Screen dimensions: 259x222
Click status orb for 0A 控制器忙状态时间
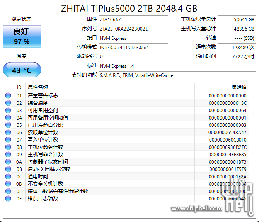coord(8,162)
